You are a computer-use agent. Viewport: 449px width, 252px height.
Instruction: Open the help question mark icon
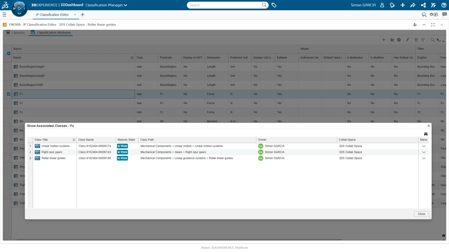pyautogui.click(x=444, y=5)
